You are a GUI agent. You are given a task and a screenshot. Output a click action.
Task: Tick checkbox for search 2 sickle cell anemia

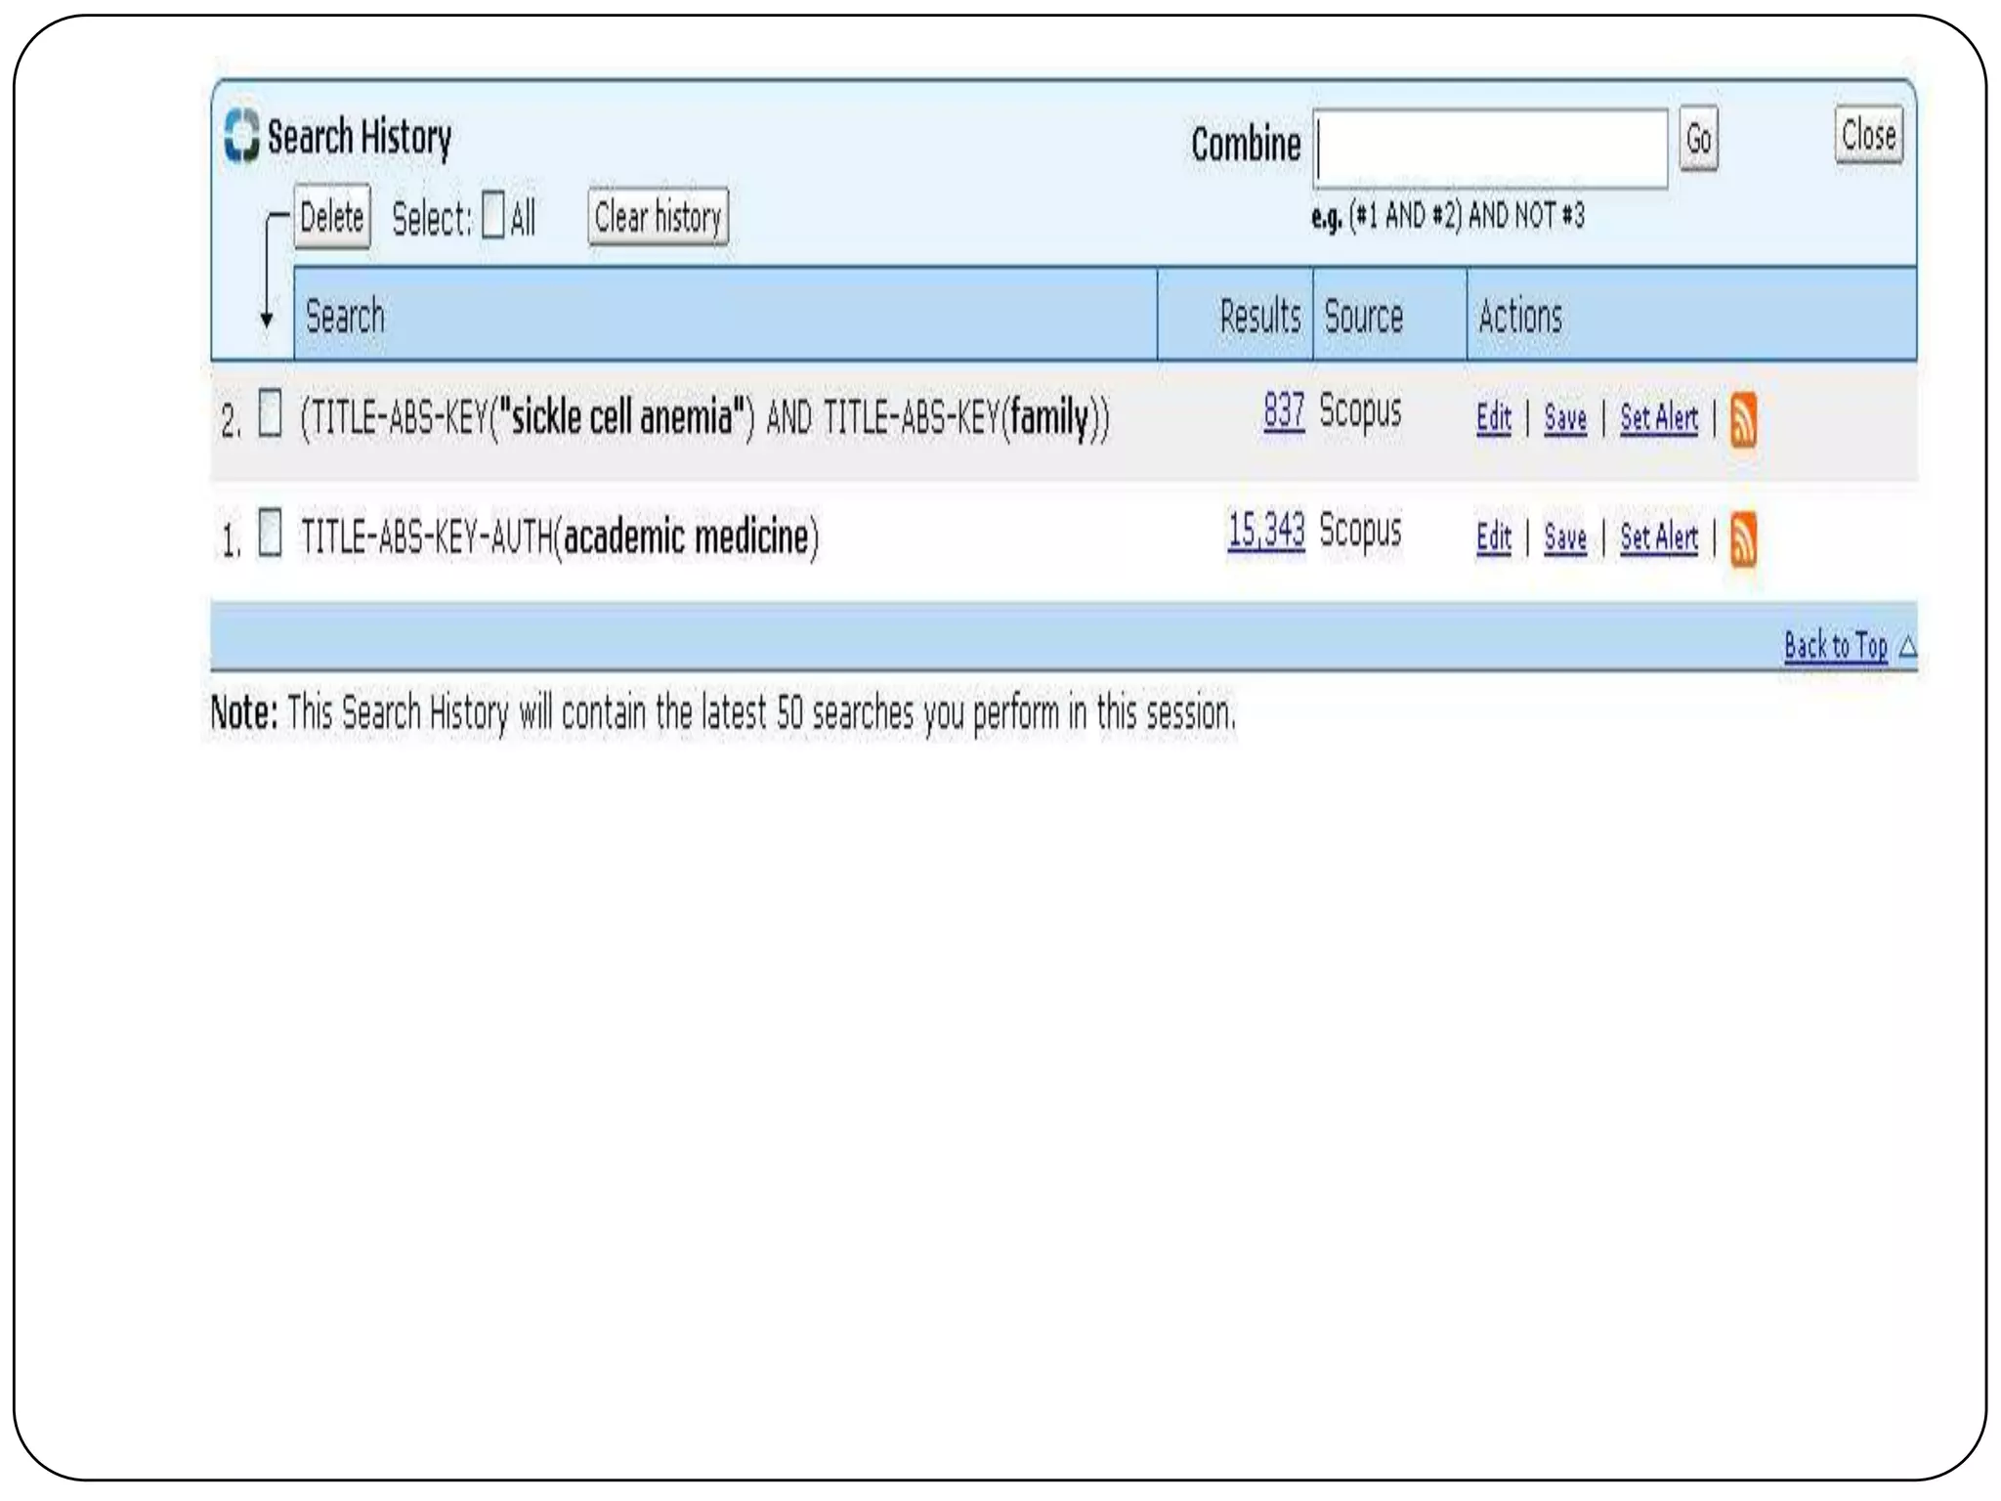[270, 413]
